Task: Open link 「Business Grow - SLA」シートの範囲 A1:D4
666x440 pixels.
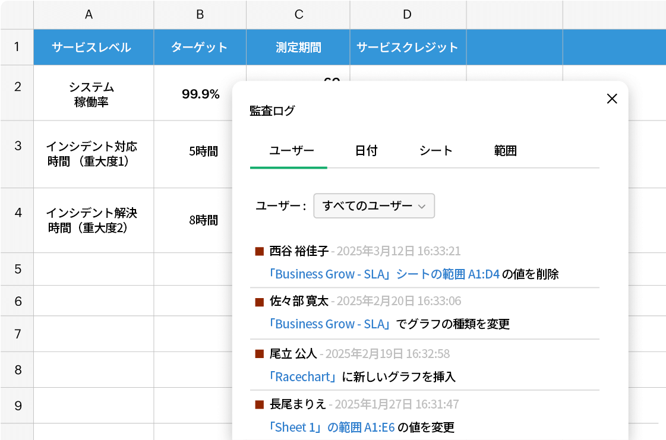Action: (384, 274)
